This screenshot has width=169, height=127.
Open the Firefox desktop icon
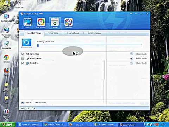[6, 72]
